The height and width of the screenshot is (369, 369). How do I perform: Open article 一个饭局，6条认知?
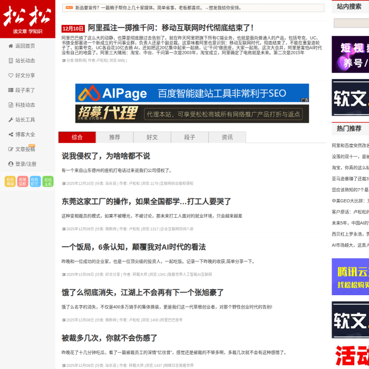(133, 247)
